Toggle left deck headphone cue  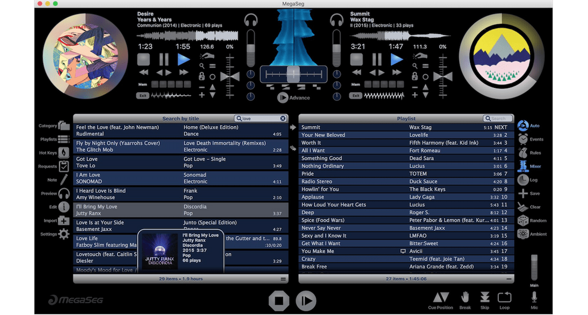(251, 21)
